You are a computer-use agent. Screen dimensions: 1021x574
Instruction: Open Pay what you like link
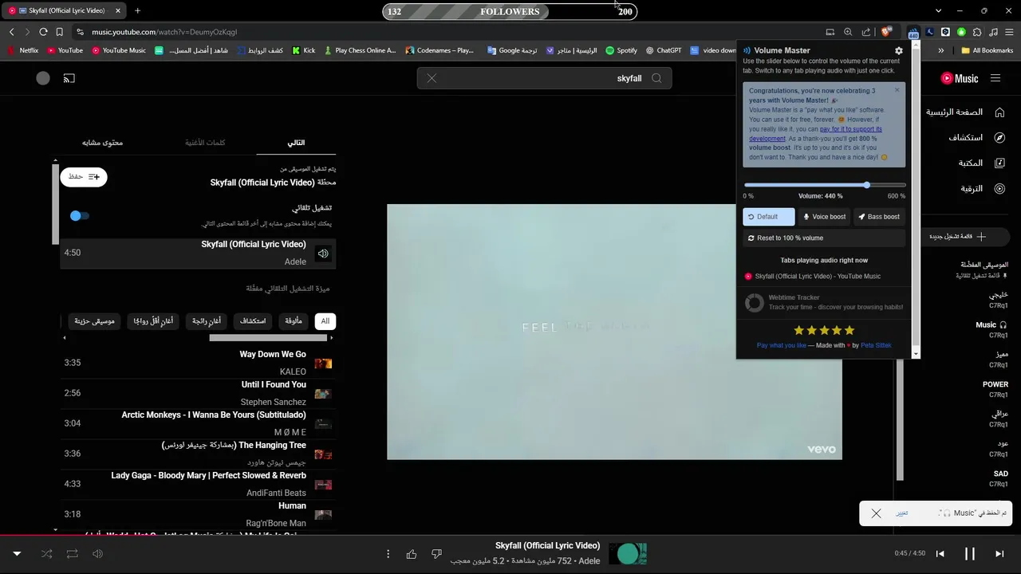click(781, 345)
